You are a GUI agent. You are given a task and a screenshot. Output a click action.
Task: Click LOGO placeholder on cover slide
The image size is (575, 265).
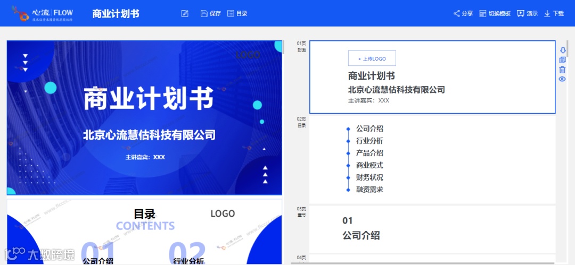248,55
